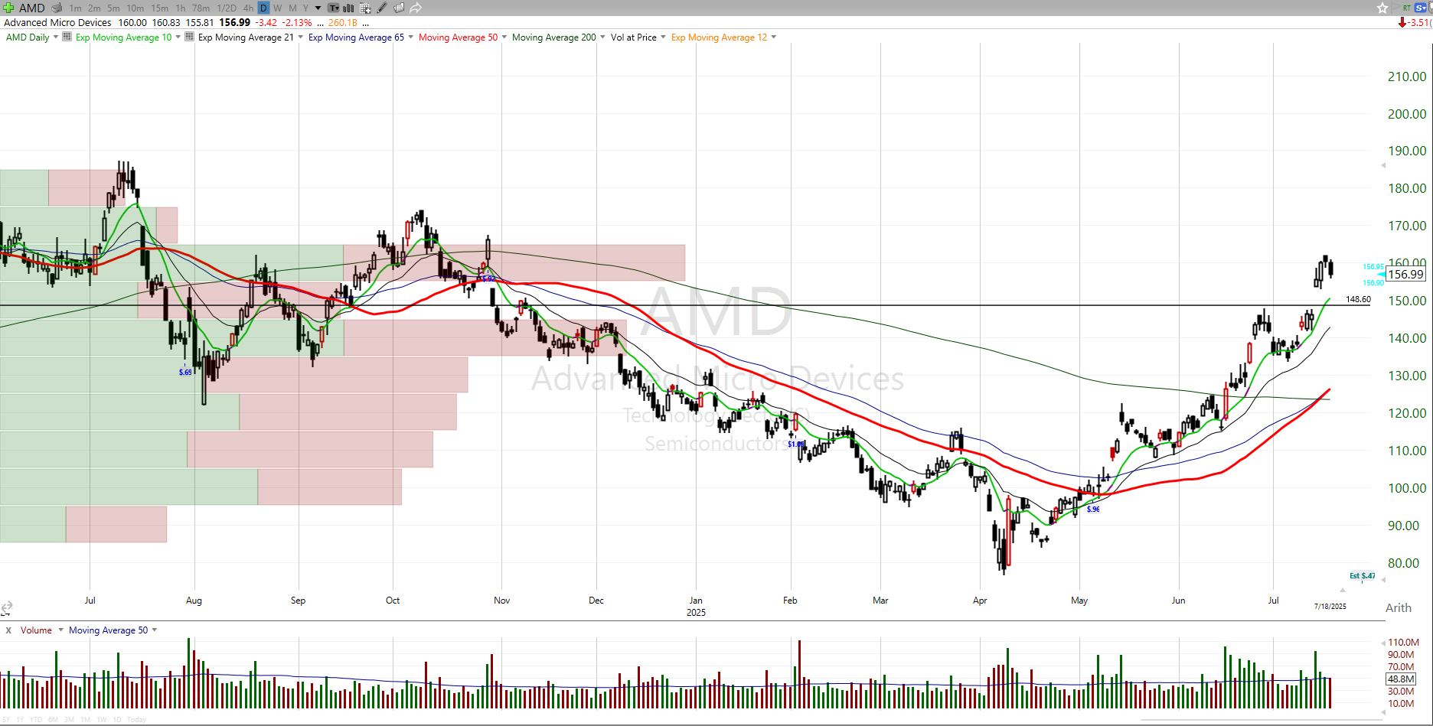Set range to 1M
1433x726 pixels.
click(85, 720)
